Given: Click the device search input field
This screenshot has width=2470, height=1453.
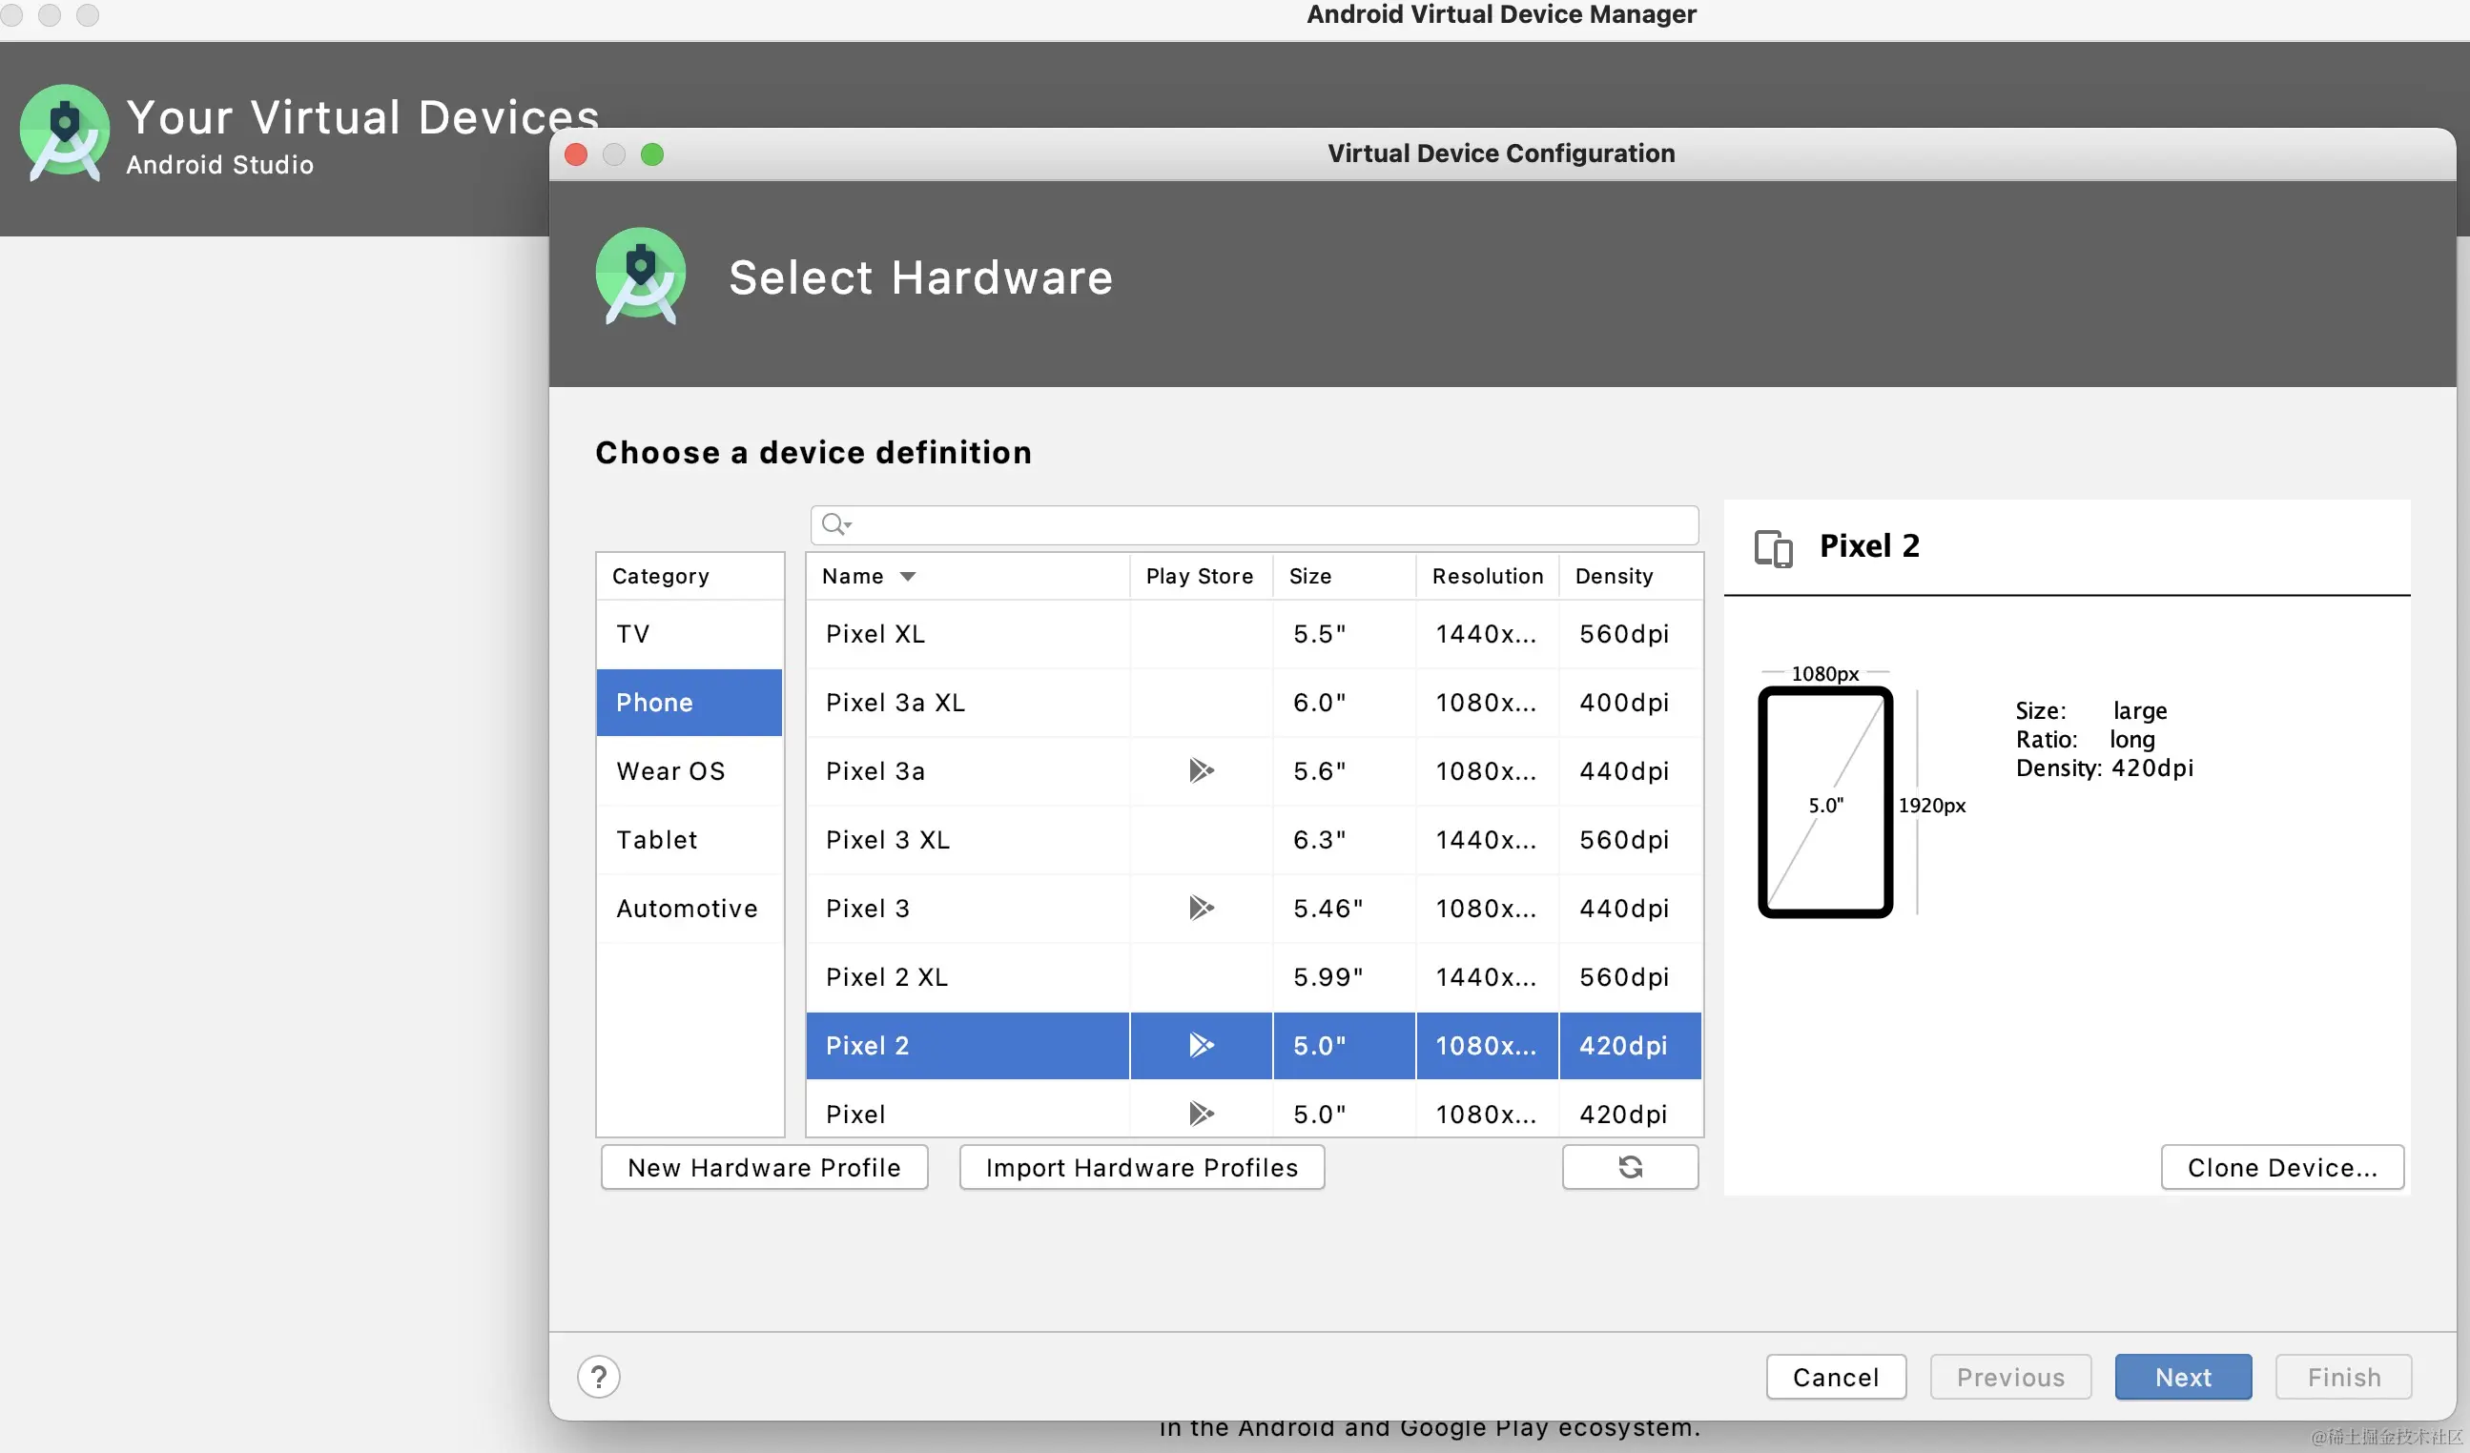Looking at the screenshot, I should pyautogui.click(x=1274, y=525).
